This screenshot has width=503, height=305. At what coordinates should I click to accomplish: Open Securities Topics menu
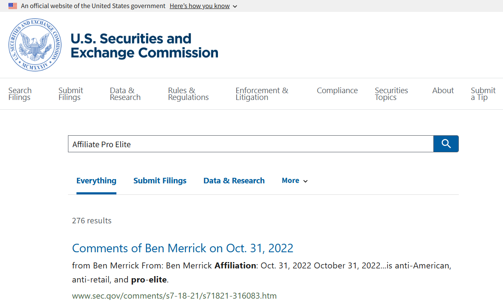[391, 94]
